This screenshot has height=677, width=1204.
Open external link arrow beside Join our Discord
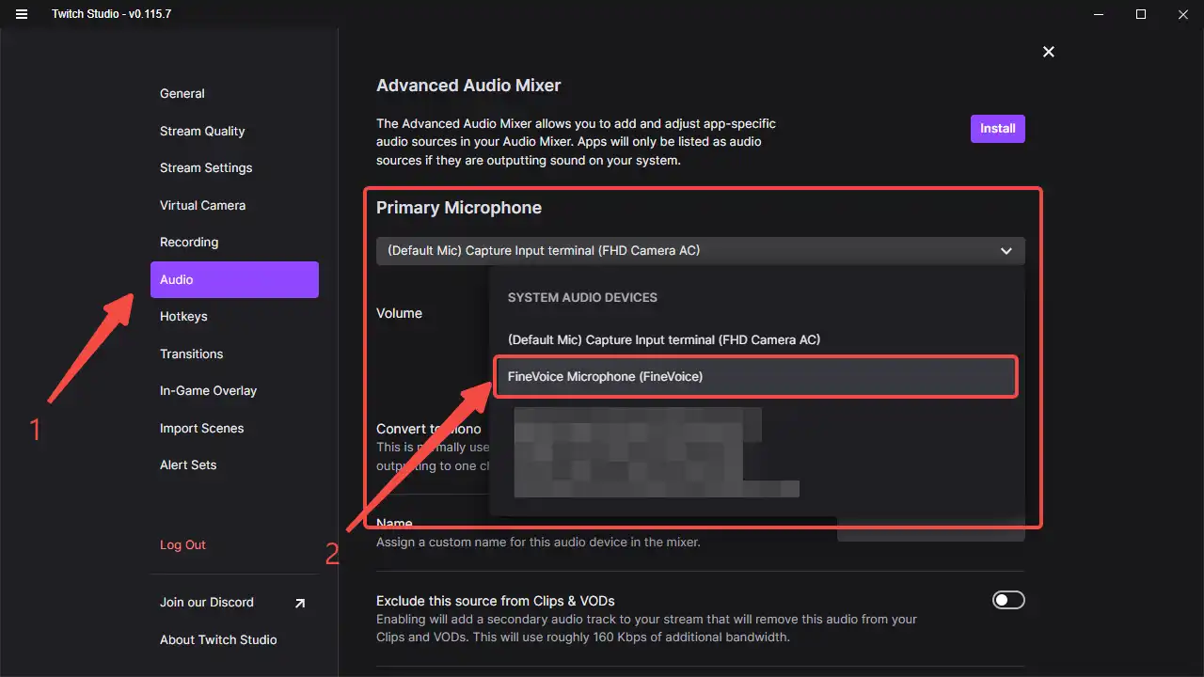300,603
